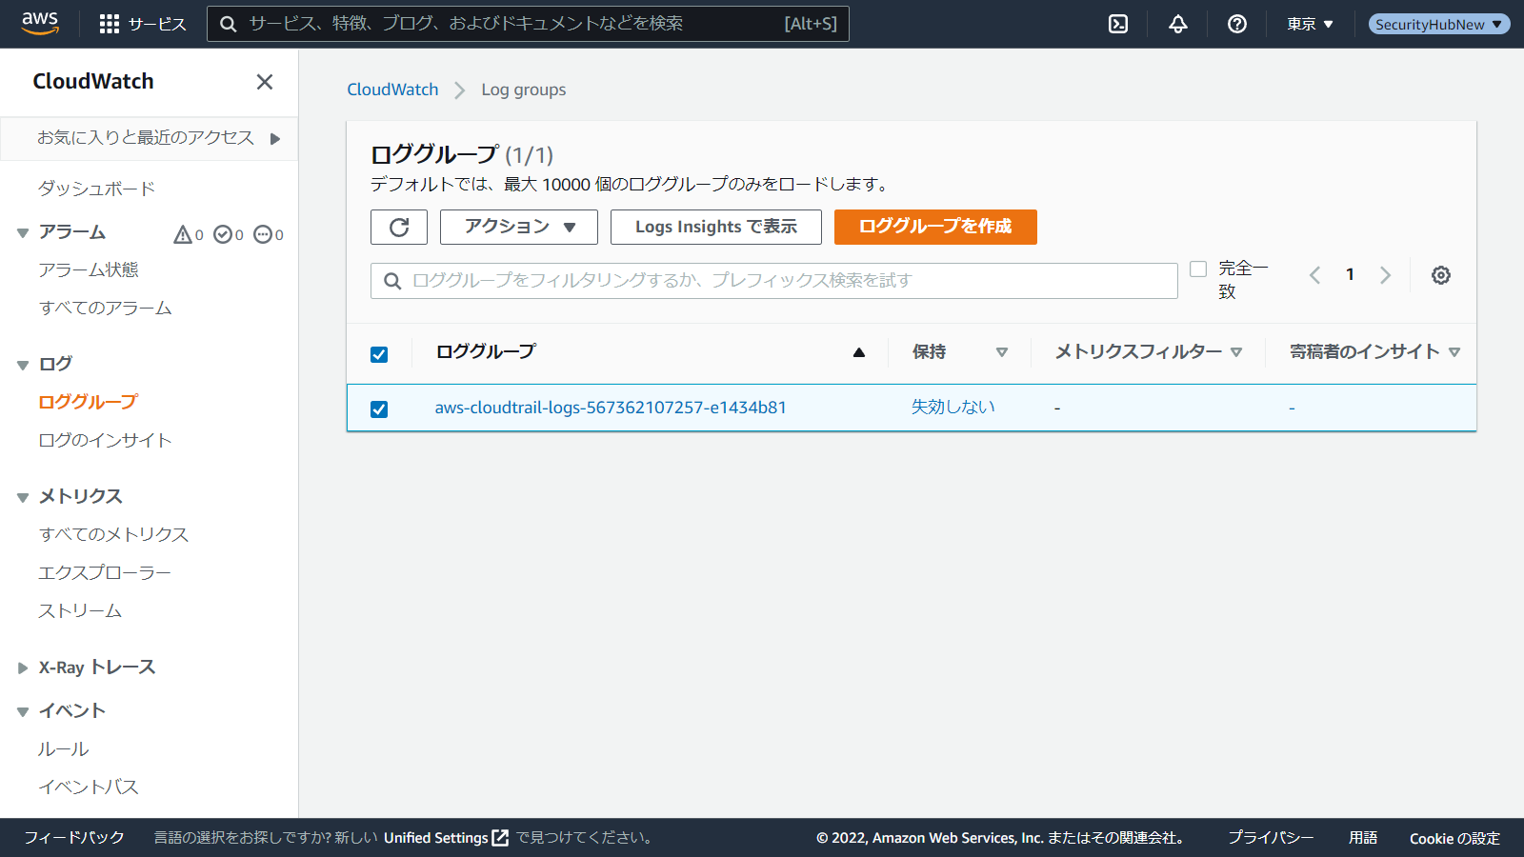Open the 東京 region selector
Image resolution: width=1524 pixels, height=857 pixels.
[x=1311, y=24]
